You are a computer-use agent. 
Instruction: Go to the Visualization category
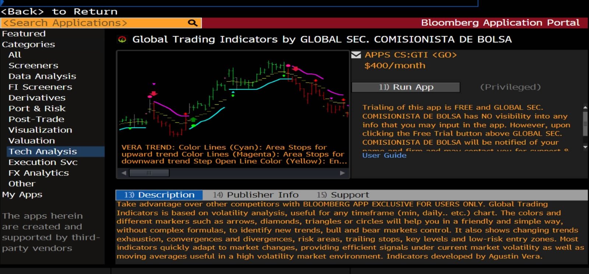40,130
